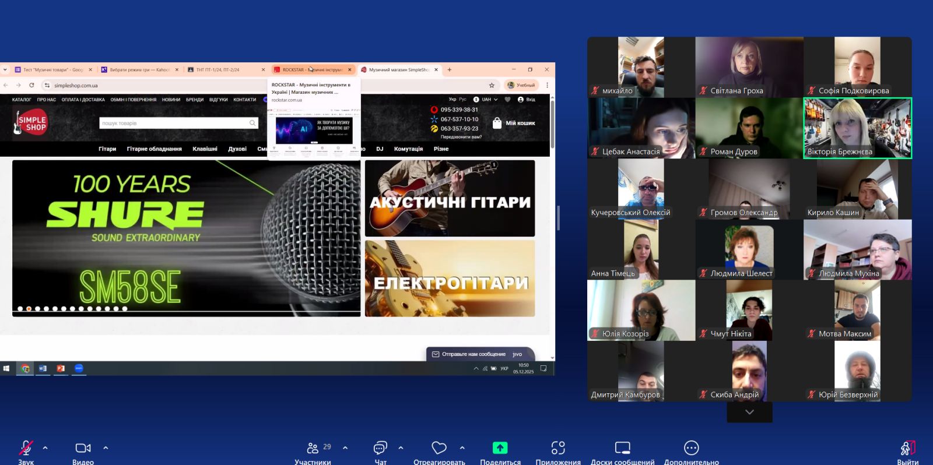Unmute the microphone in Zoom toolbar

click(26, 448)
